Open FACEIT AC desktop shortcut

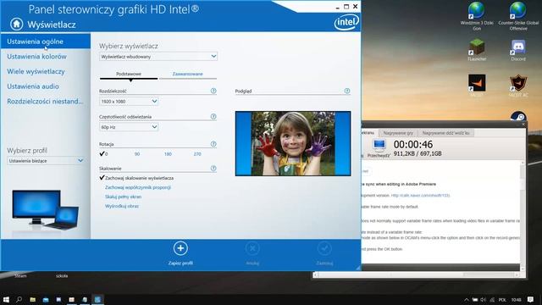[518, 86]
